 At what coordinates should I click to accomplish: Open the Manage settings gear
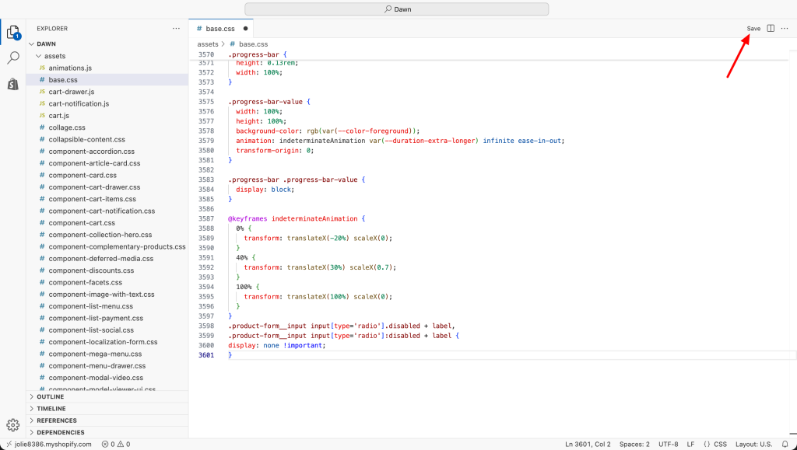coord(13,425)
